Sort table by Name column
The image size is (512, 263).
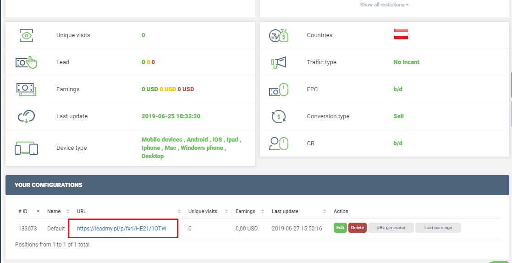pos(57,211)
